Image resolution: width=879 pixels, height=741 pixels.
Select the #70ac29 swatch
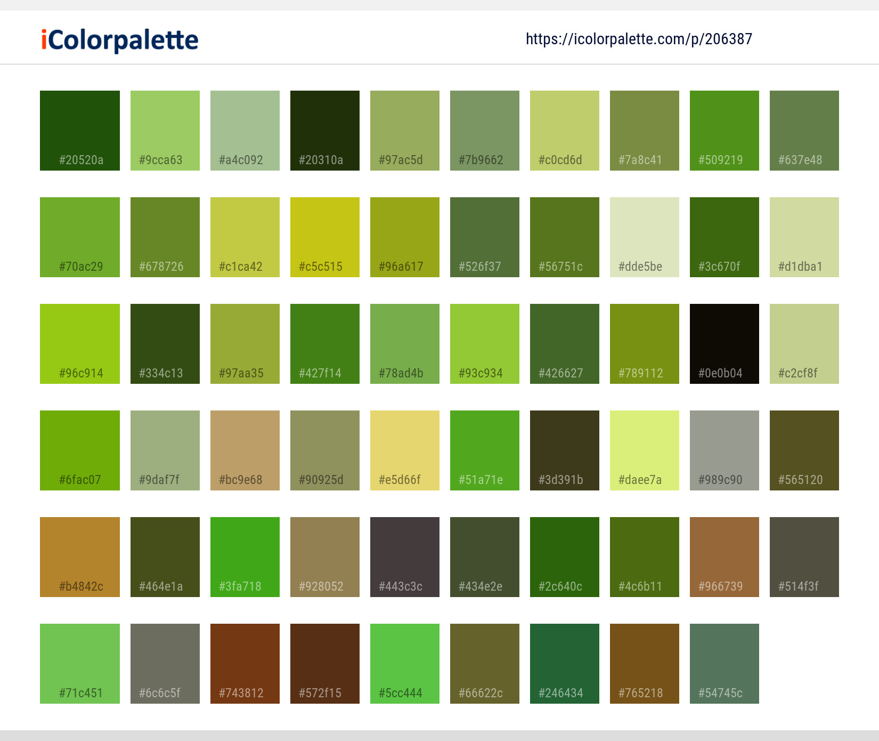tap(80, 237)
